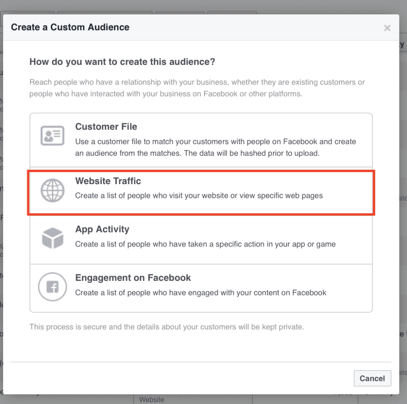Click the Cancel button
407x404 pixels.
[x=372, y=378]
